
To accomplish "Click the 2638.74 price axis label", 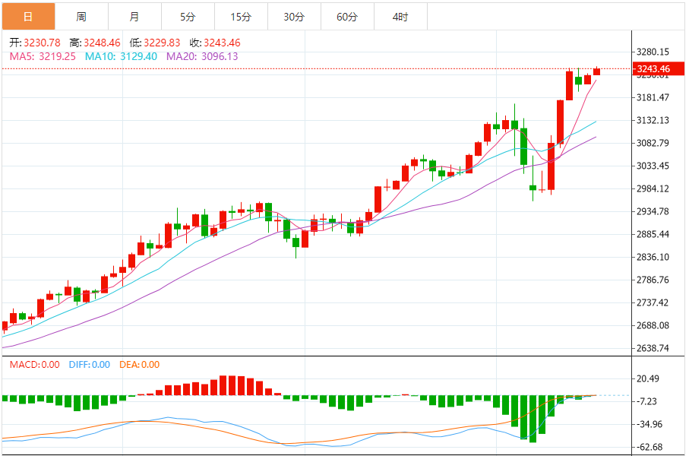I will (653, 348).
